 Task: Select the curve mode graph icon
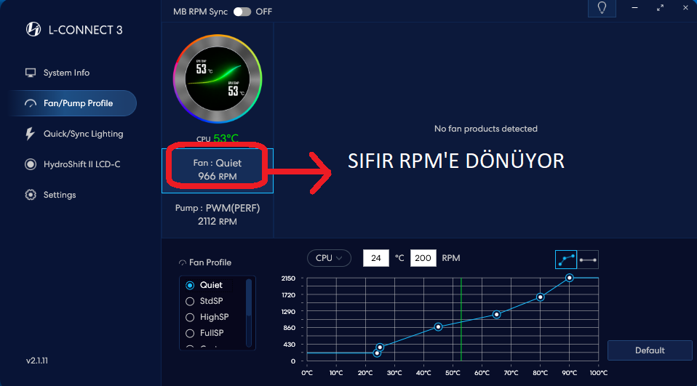coord(566,260)
